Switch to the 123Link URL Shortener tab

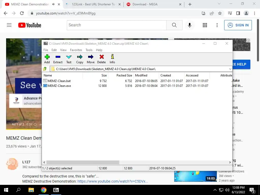[93, 4]
